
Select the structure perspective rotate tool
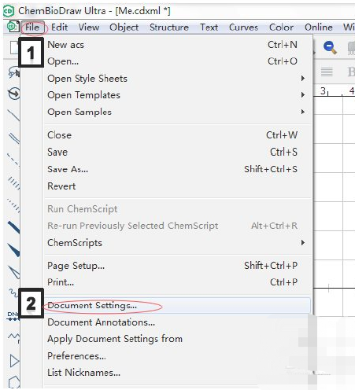coord(14,94)
